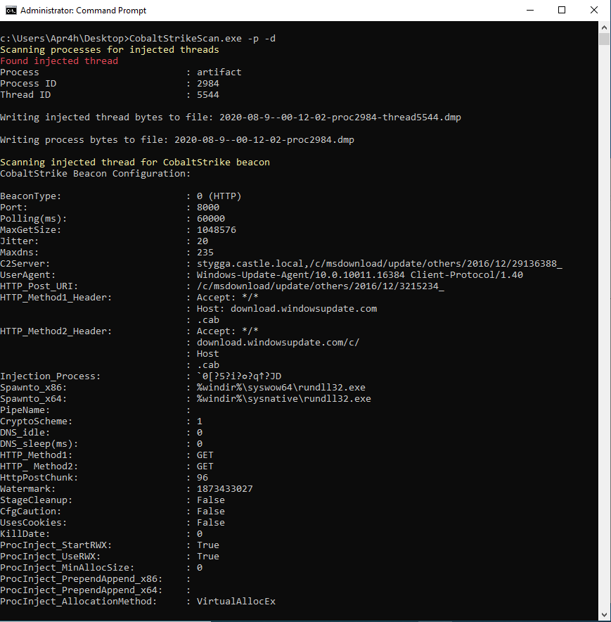Click the process dump filename 'proc2984.dmp'
611x622 pixels.
tap(321, 139)
